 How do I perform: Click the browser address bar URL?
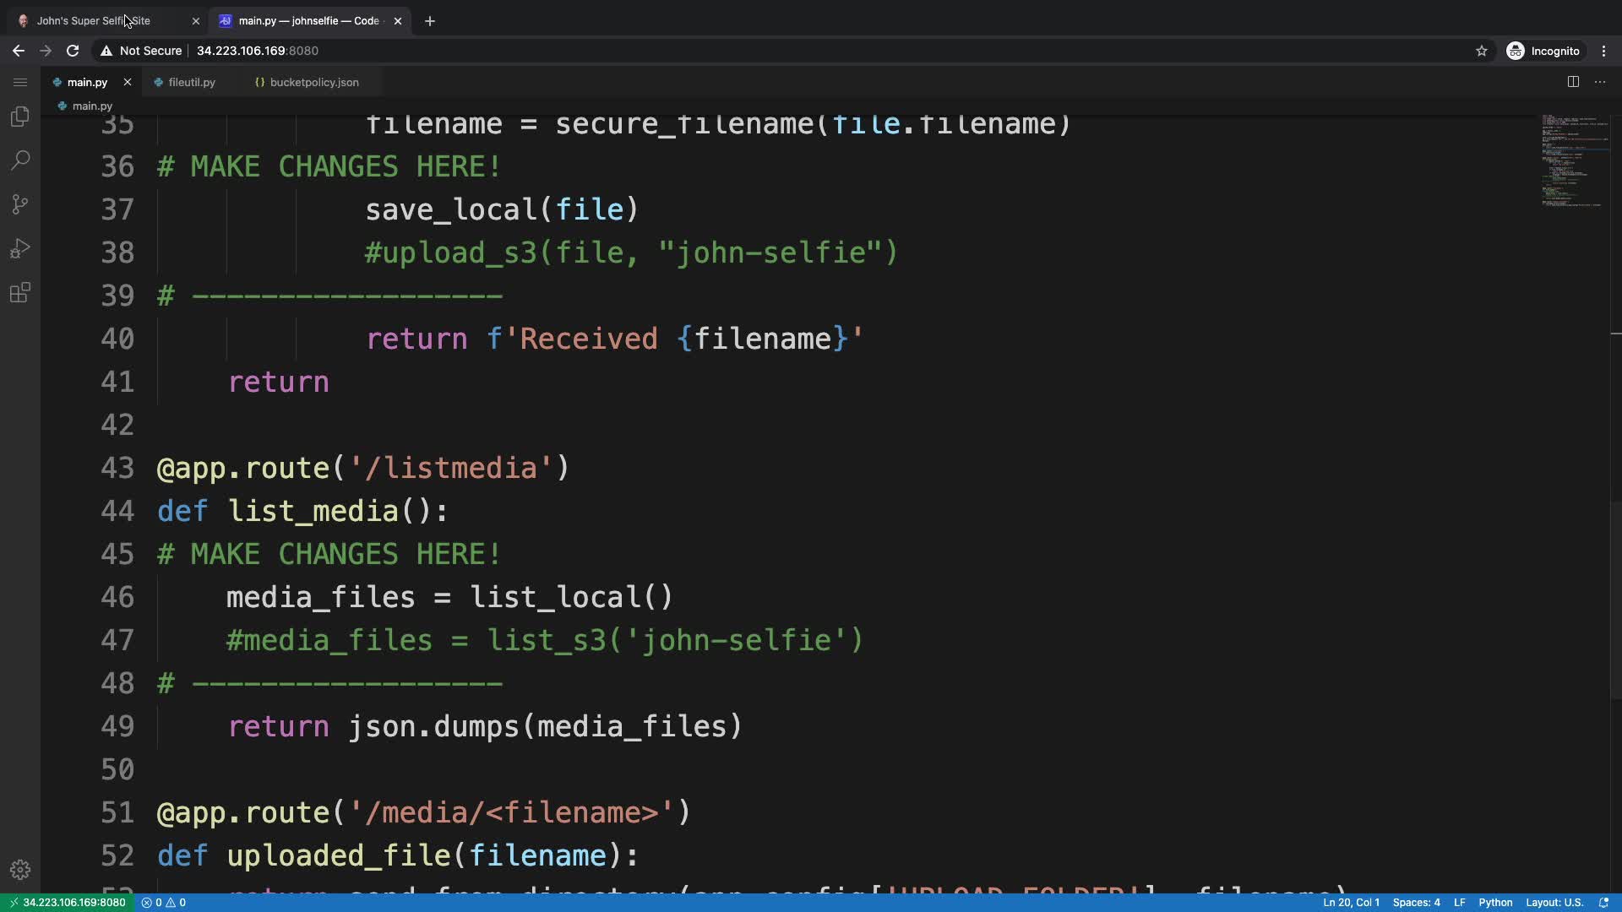(x=257, y=51)
